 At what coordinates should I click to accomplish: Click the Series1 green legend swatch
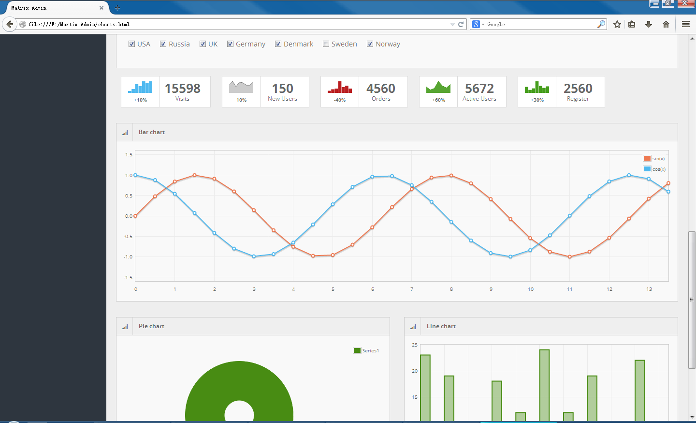357,350
